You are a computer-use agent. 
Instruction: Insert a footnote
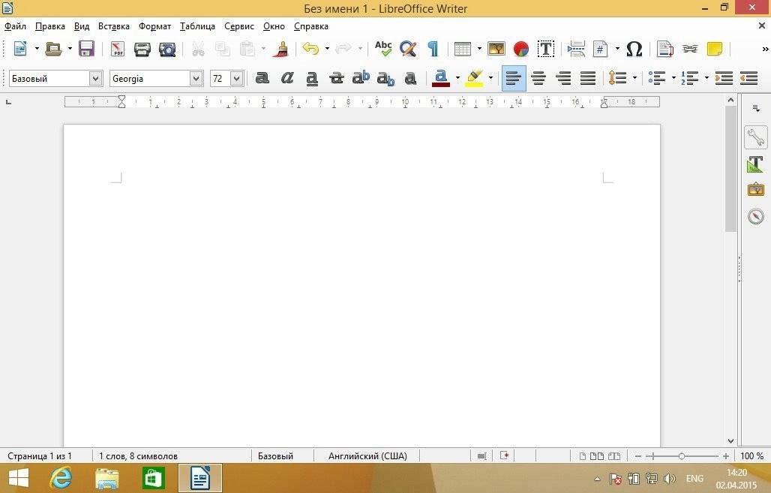tap(664, 49)
